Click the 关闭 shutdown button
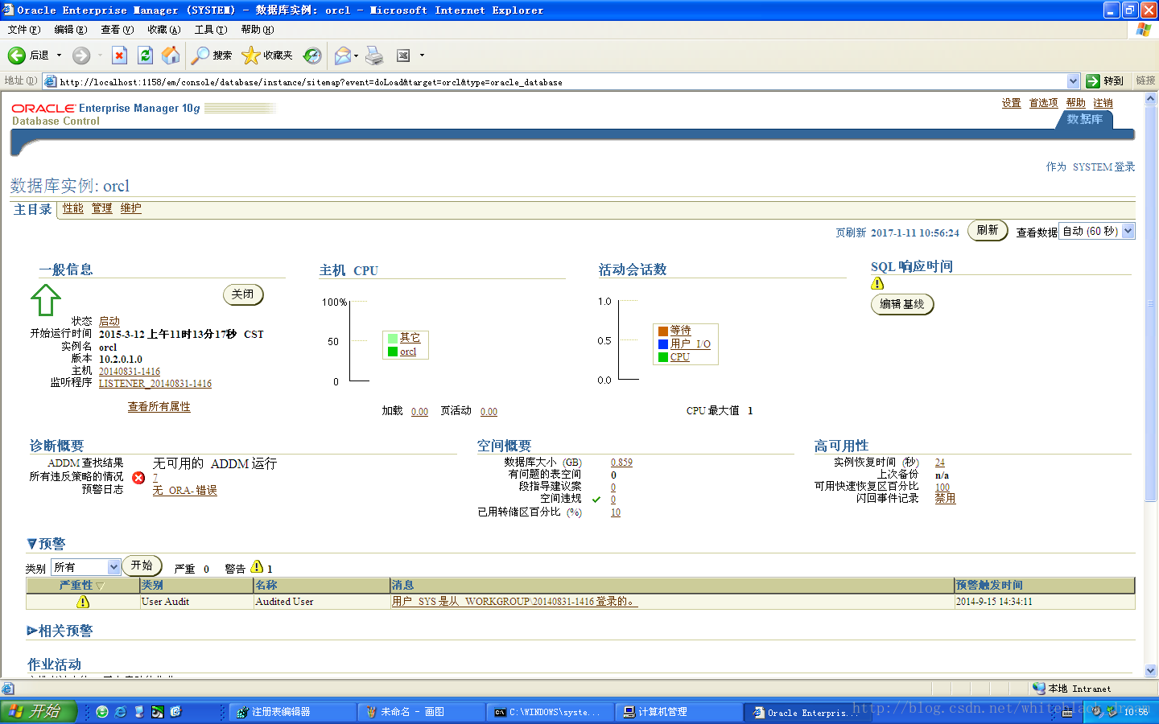The image size is (1159, 724). coord(243,294)
